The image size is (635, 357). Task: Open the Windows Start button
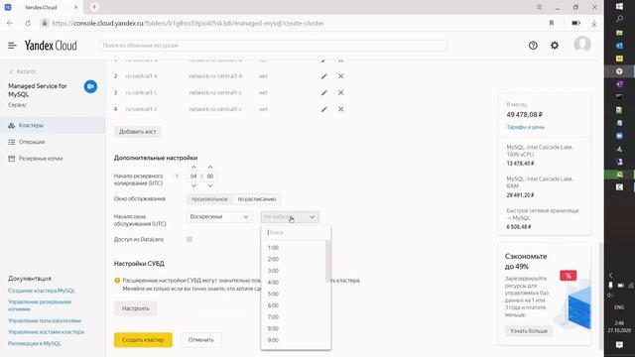[619, 7]
